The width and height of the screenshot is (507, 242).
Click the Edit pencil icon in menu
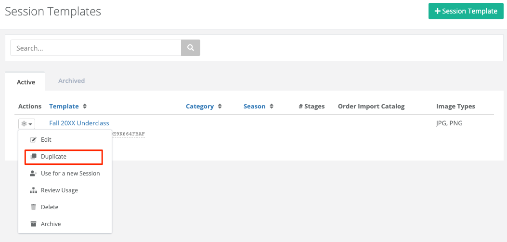33,140
